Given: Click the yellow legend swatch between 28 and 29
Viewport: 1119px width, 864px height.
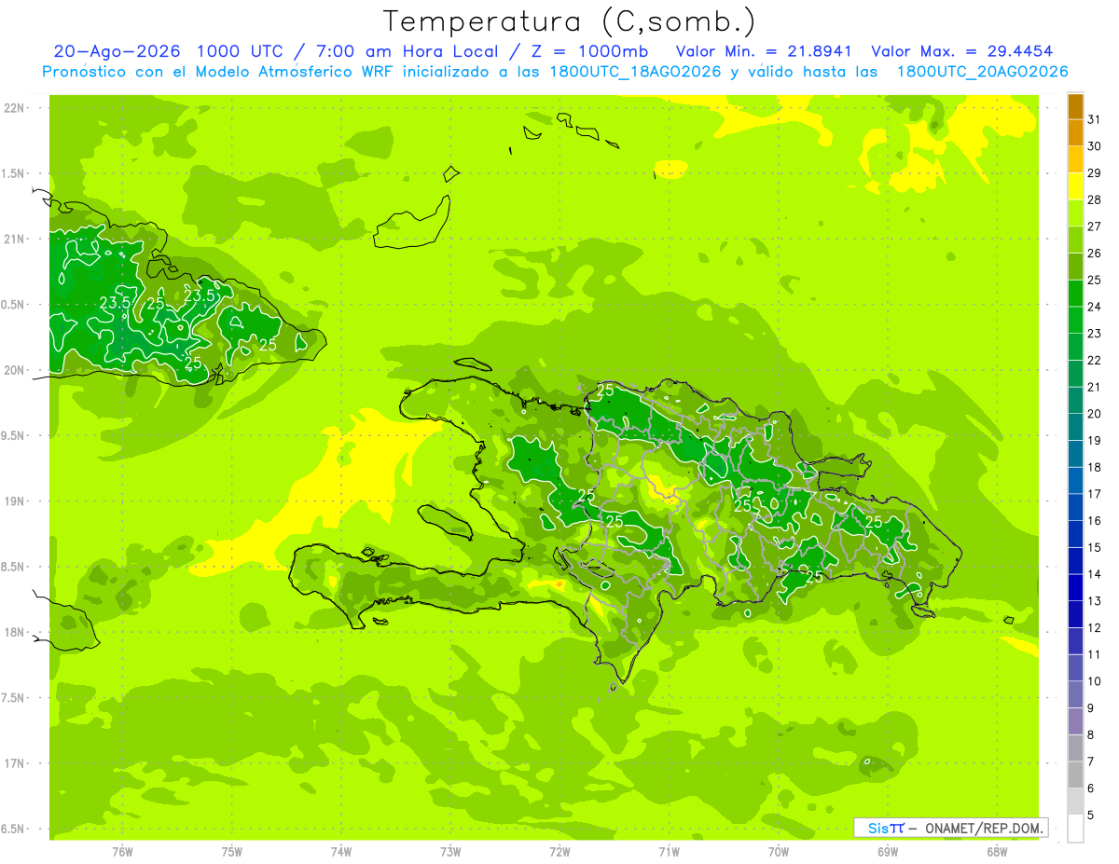Looking at the screenshot, I should (1075, 186).
